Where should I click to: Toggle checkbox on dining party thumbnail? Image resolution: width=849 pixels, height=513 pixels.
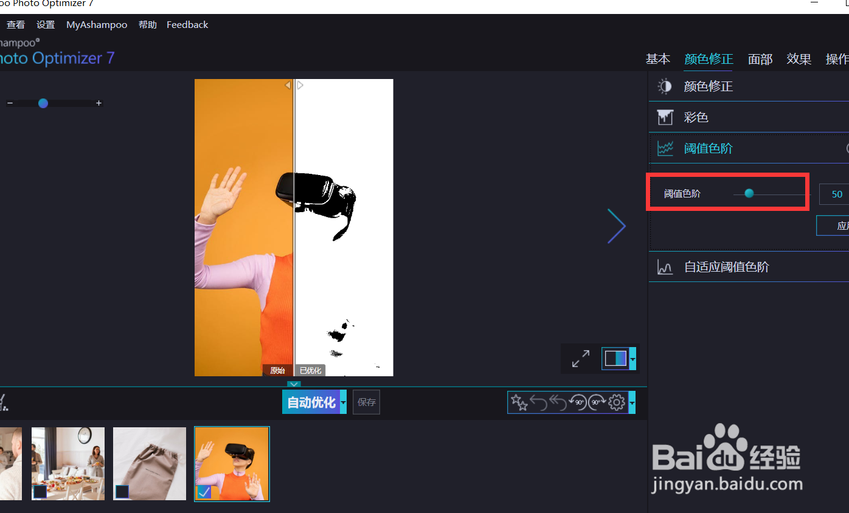tap(40, 491)
